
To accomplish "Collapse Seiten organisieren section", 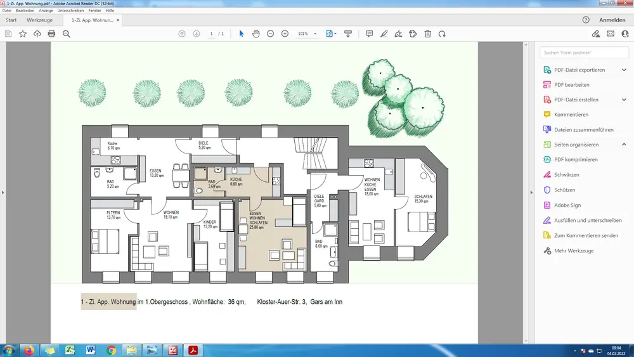I will pyautogui.click(x=624, y=145).
